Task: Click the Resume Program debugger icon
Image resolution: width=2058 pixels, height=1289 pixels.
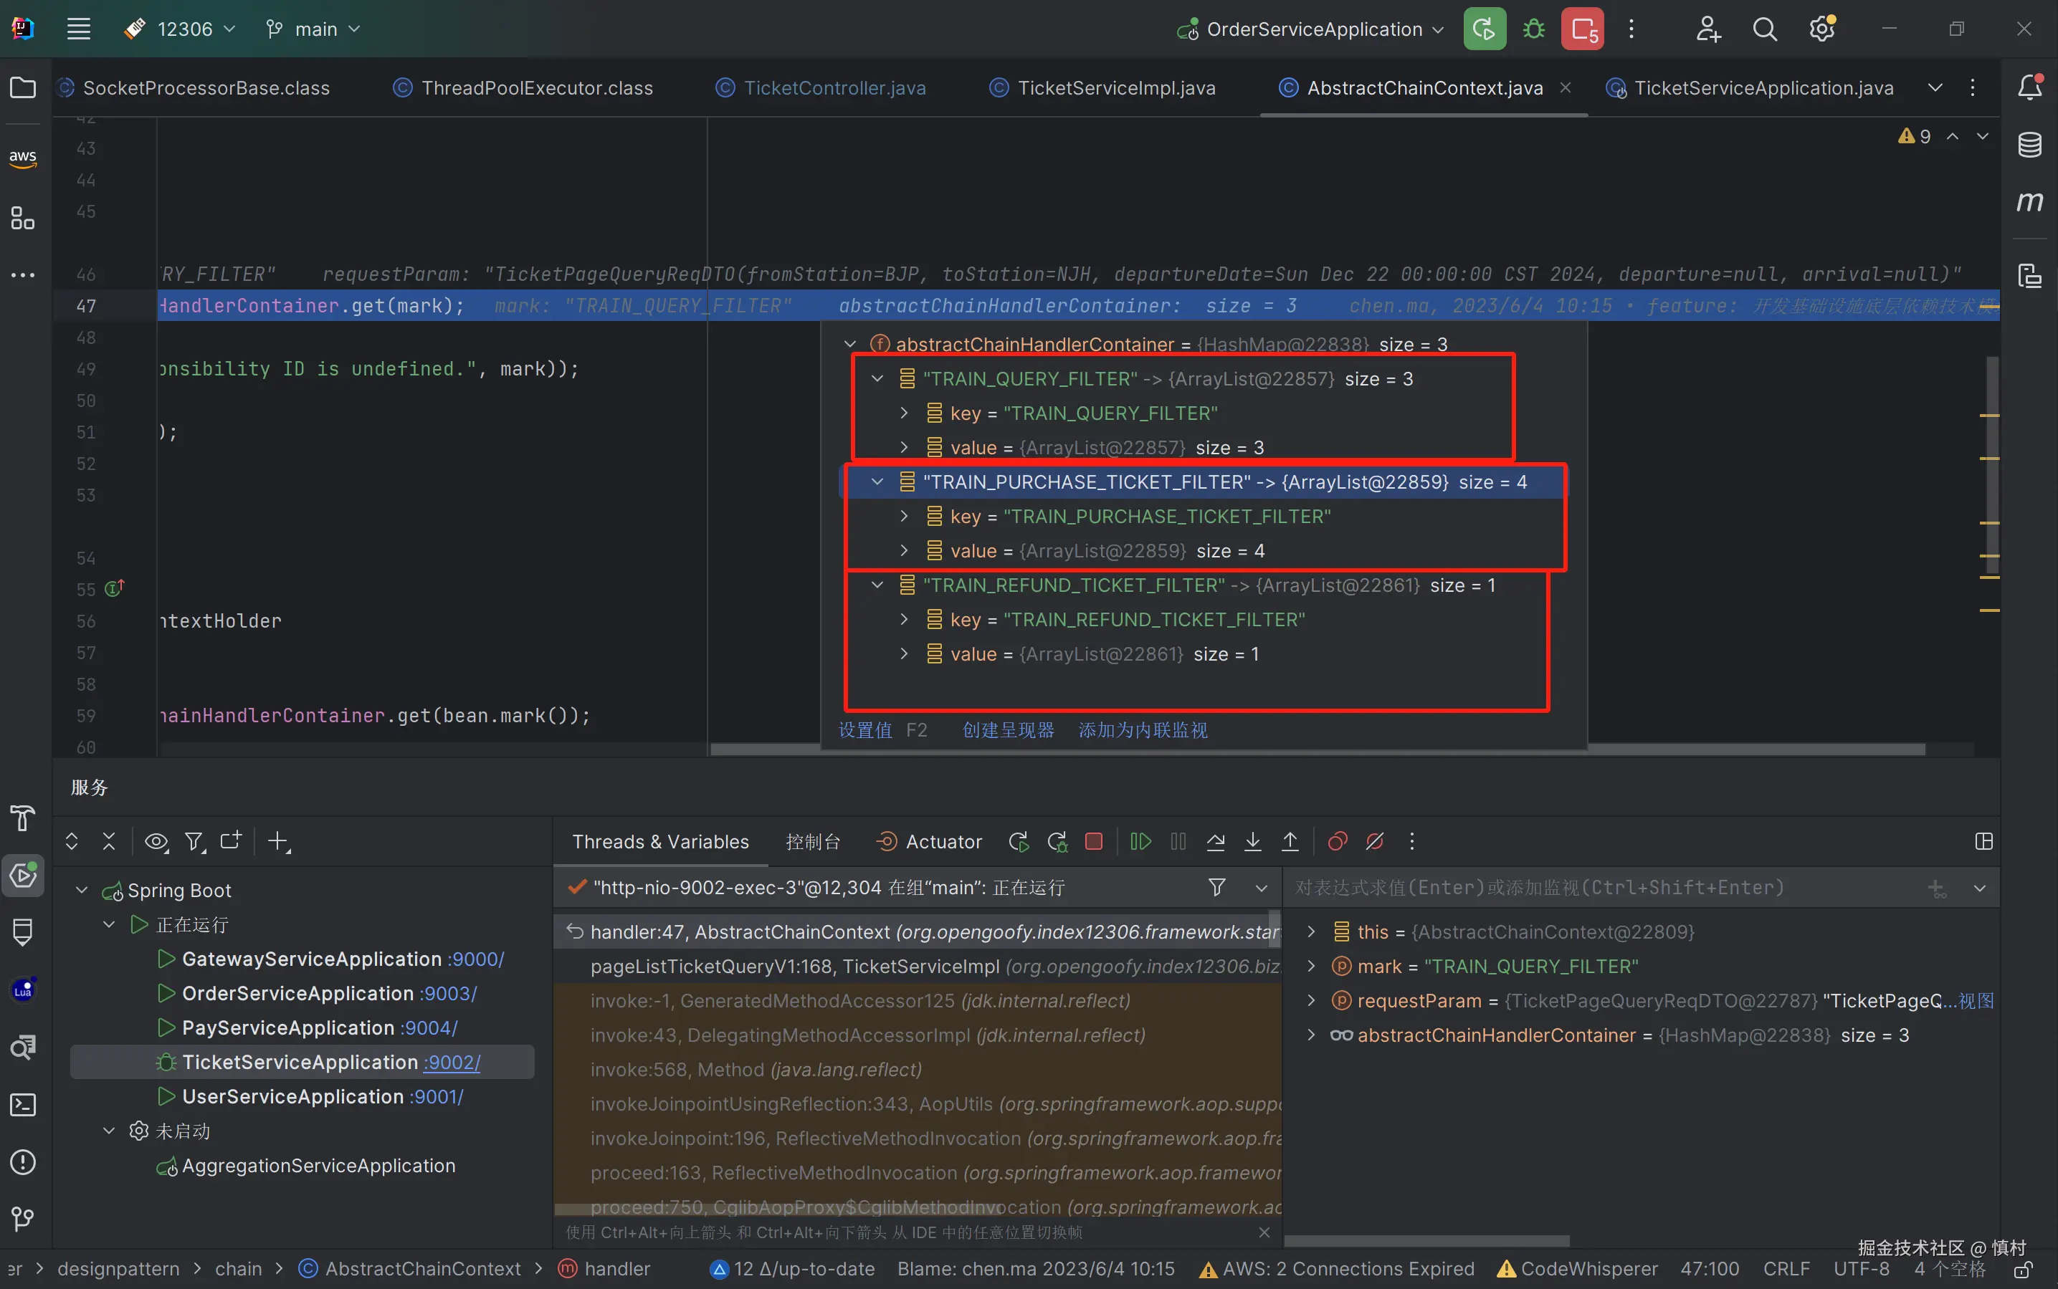Action: coord(1140,841)
